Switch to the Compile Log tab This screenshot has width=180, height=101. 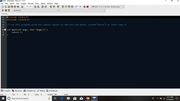click(30, 91)
